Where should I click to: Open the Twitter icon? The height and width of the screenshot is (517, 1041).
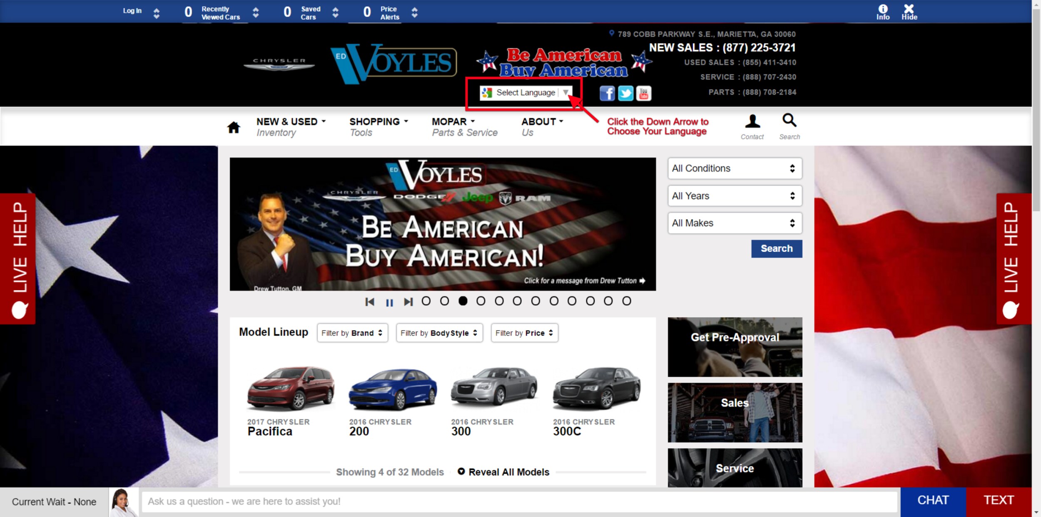tap(625, 93)
